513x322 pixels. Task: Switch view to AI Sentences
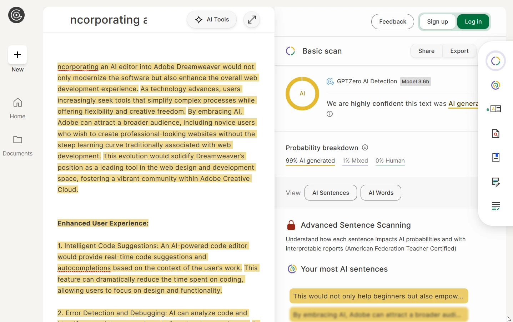[331, 193]
